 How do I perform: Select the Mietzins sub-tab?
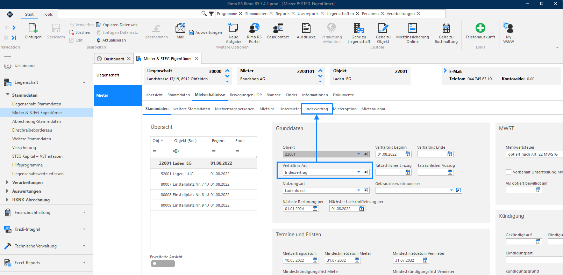[267, 109]
